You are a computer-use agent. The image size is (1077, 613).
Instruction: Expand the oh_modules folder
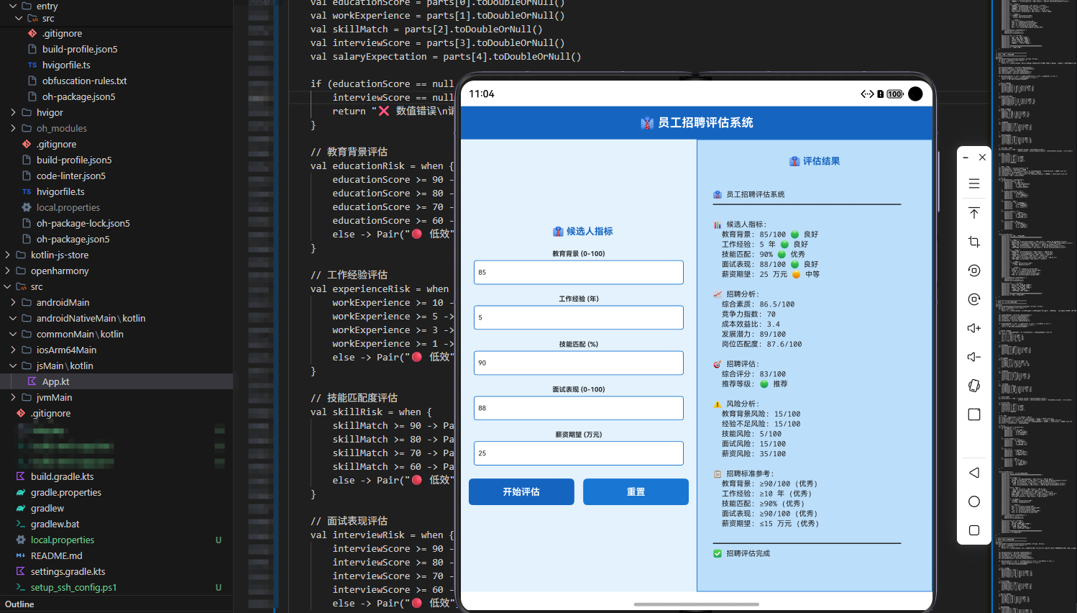pos(13,128)
